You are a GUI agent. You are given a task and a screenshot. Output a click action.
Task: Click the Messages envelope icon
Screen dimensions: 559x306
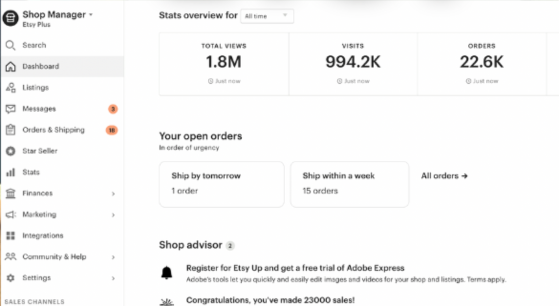pyautogui.click(x=11, y=109)
